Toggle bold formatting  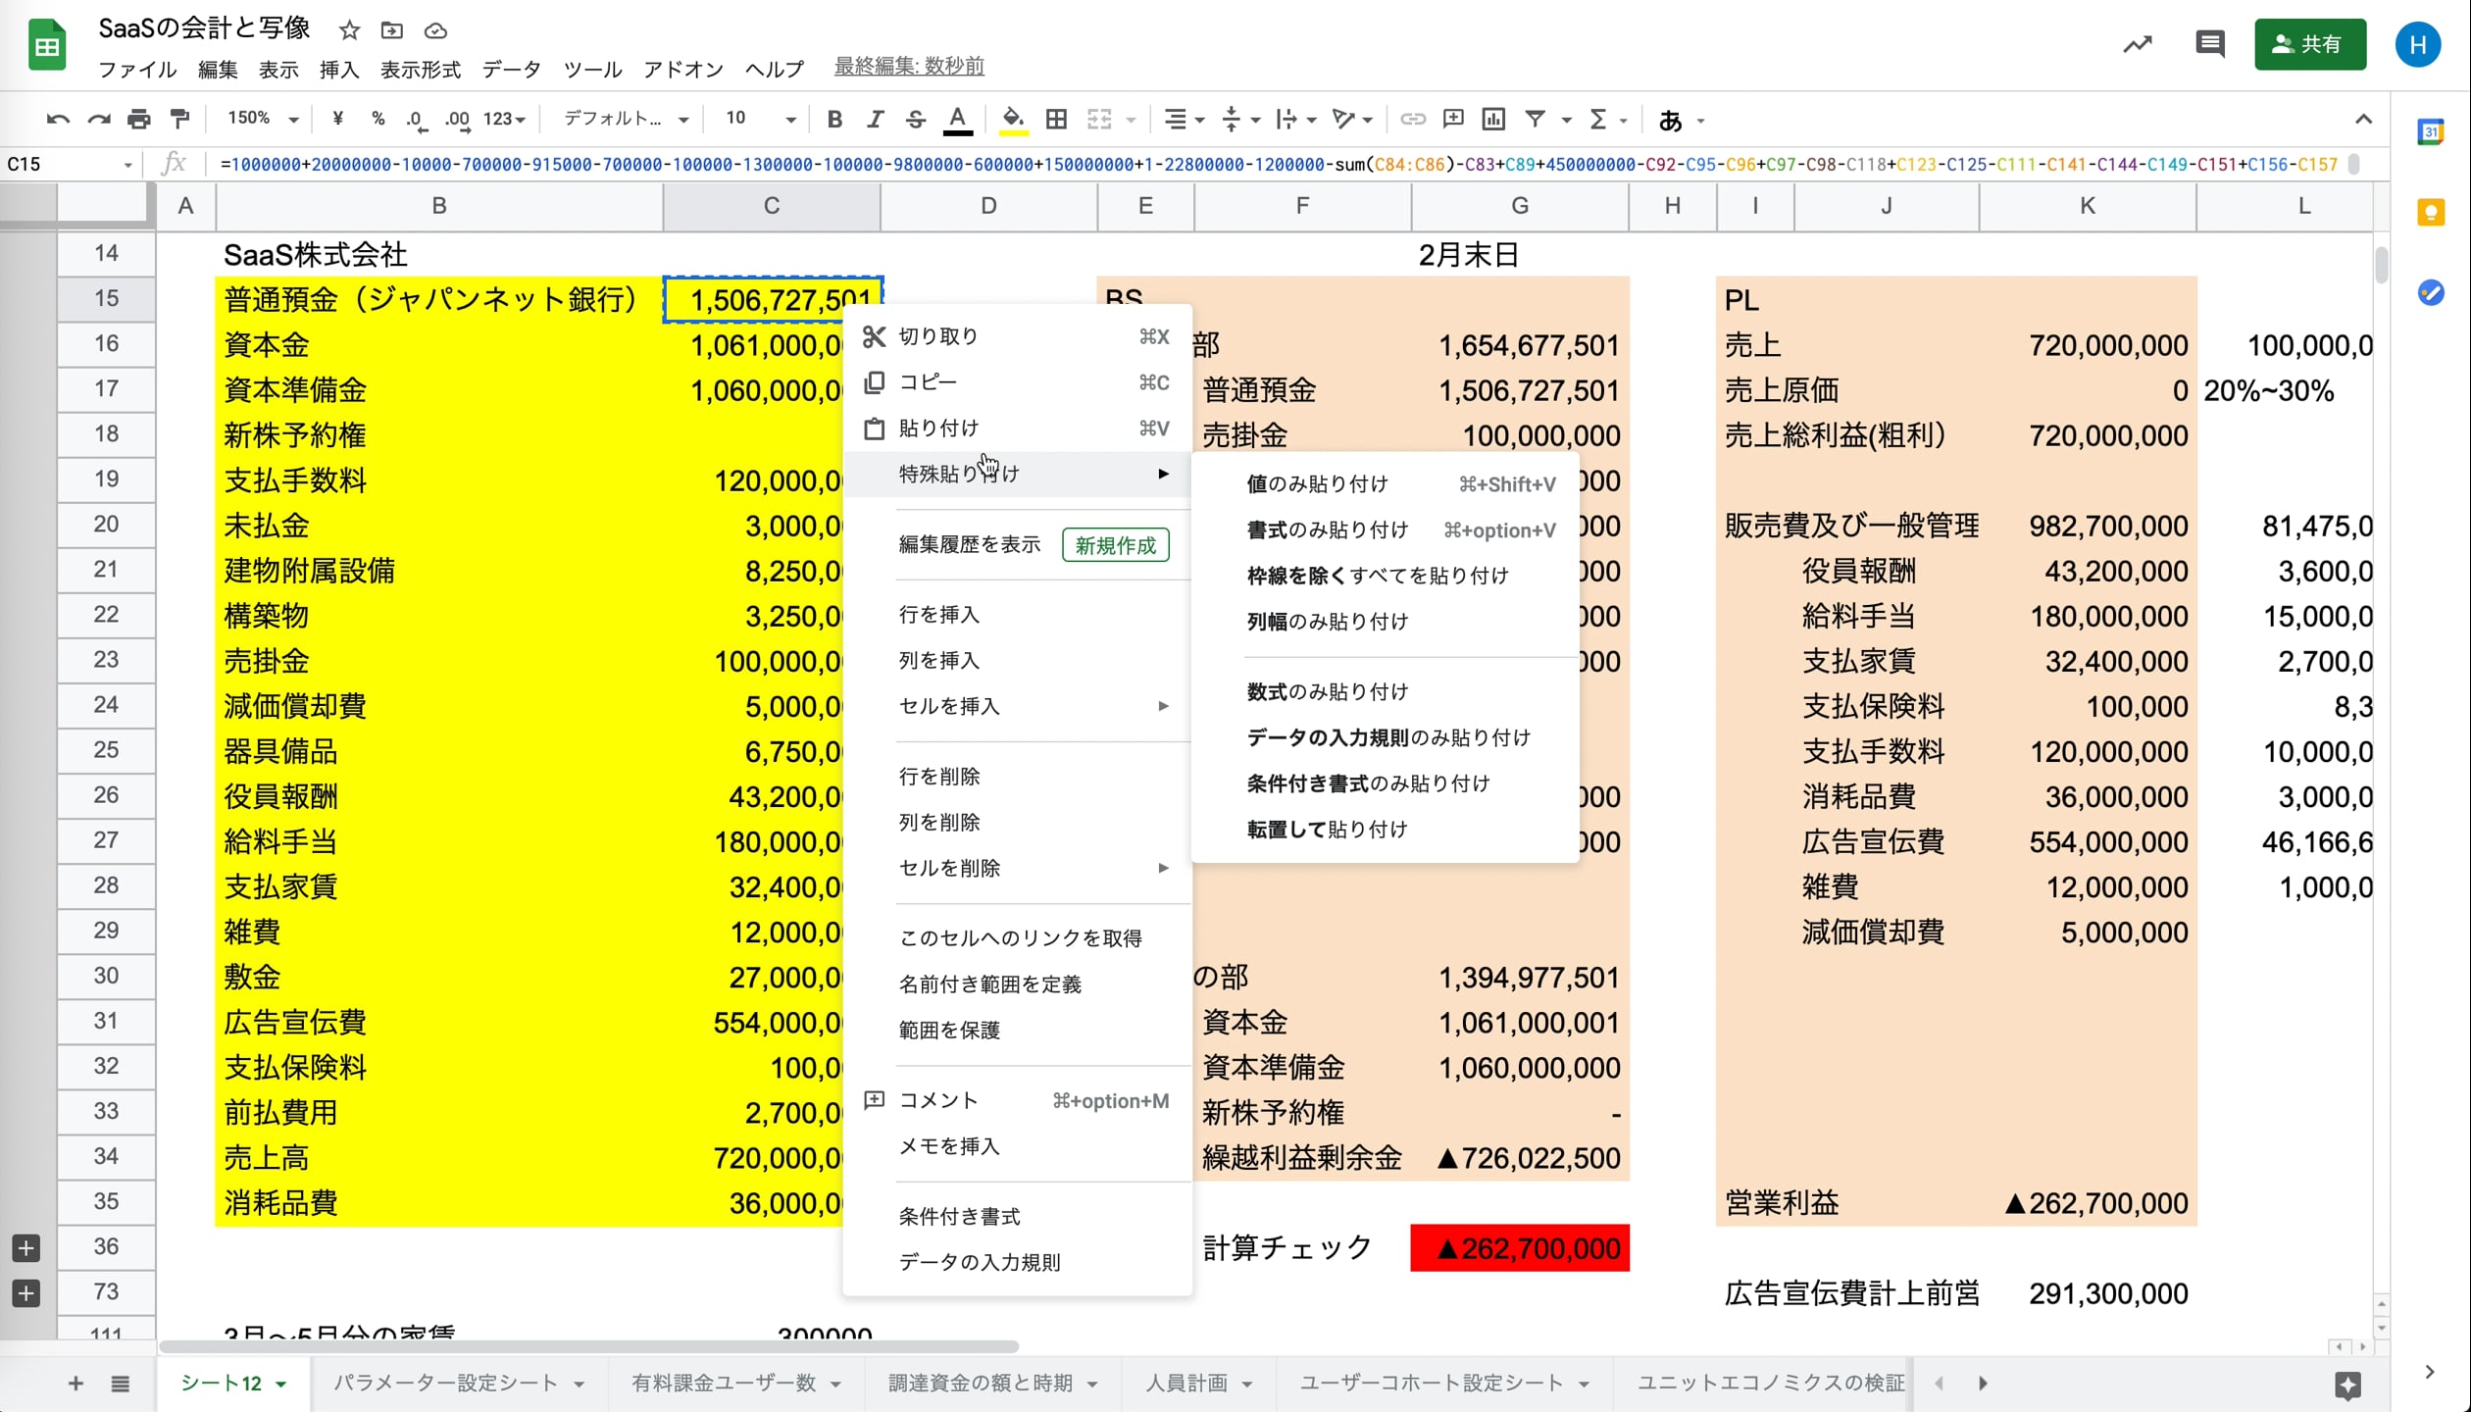pos(834,119)
